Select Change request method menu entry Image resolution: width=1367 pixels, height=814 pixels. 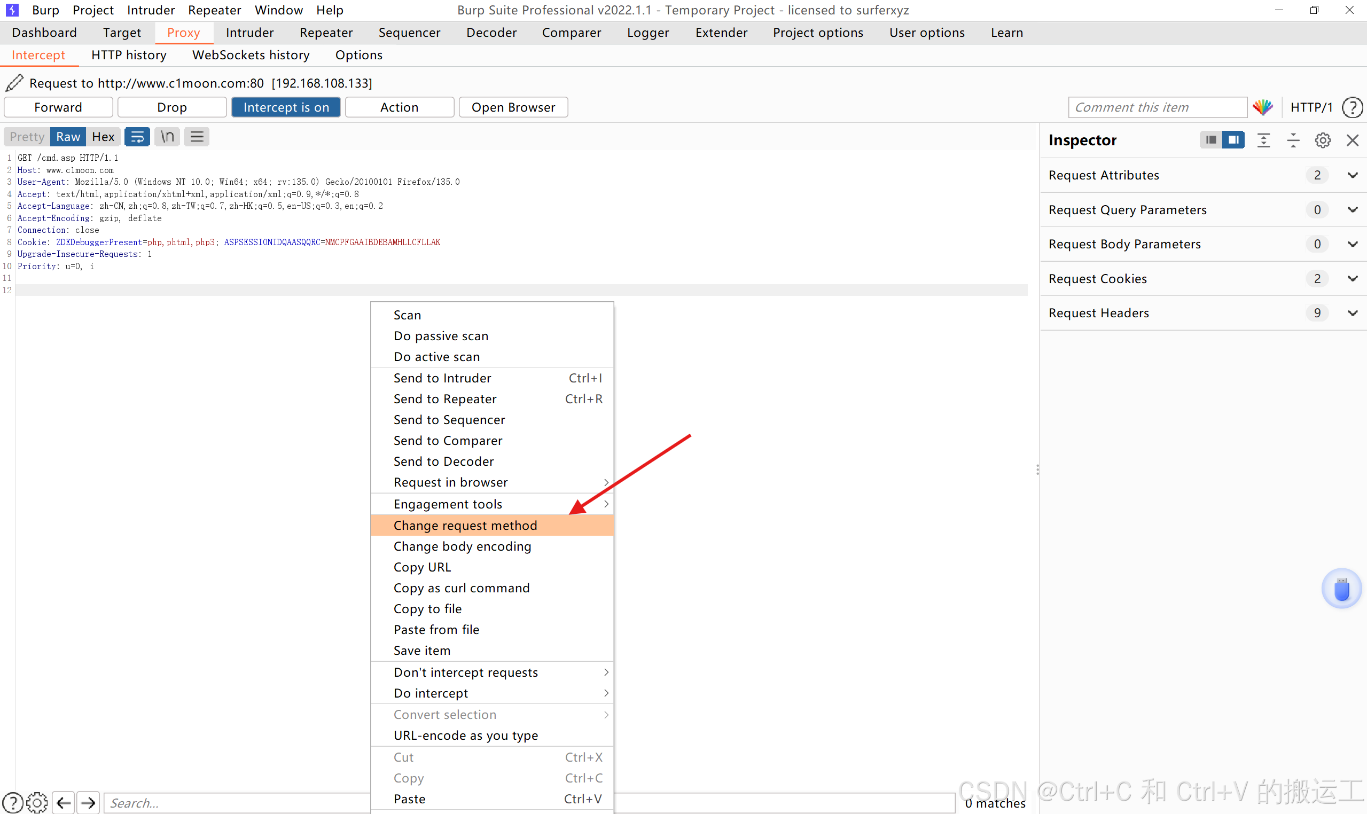pos(465,526)
